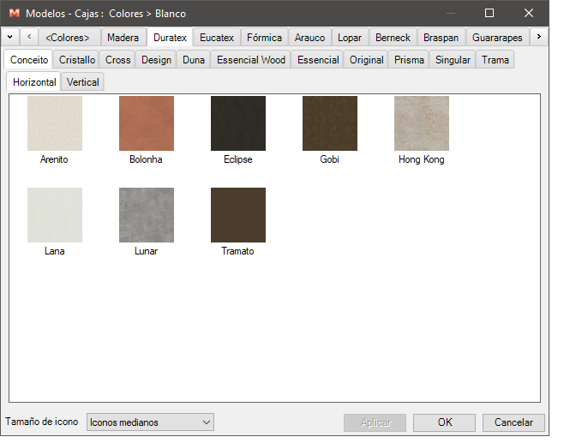The image size is (564, 443).
Task: Open the tab list dropdown arrow
Action: [x=10, y=37]
